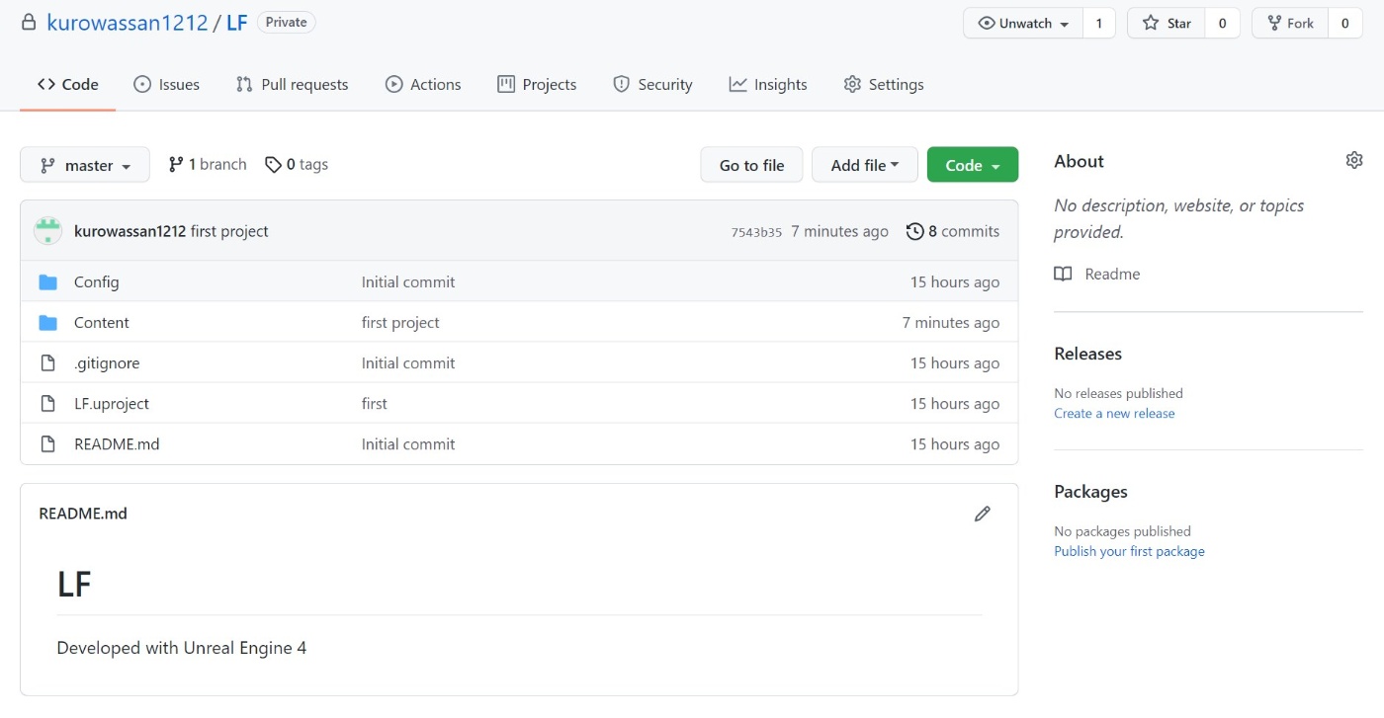The image size is (1384, 718).
Task: Open the Security tab
Action: coord(652,84)
